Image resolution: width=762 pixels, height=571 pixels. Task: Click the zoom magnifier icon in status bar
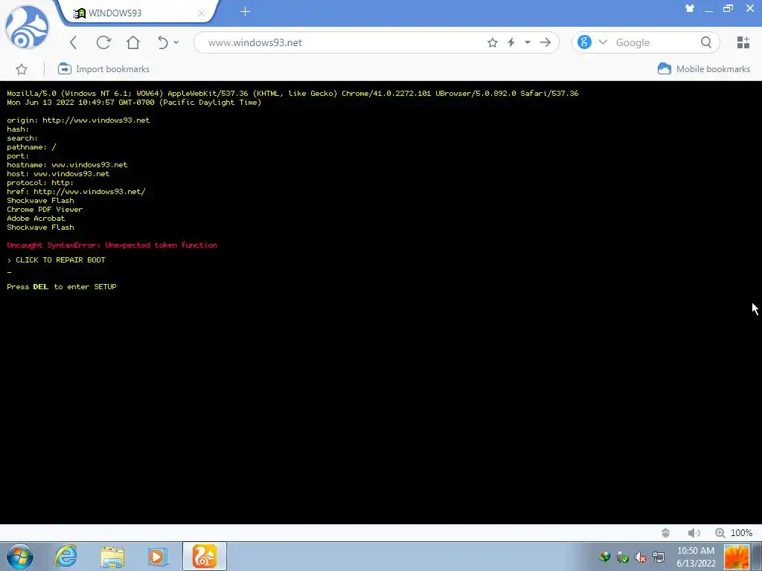click(720, 533)
